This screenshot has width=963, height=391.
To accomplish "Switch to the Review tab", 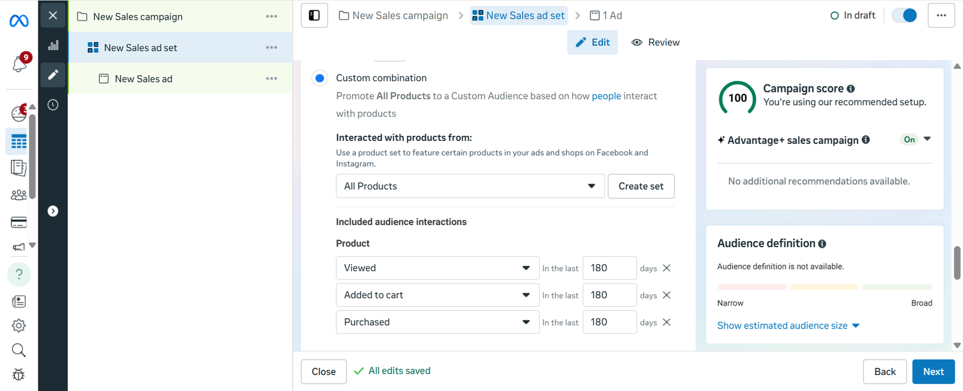I will 655,43.
